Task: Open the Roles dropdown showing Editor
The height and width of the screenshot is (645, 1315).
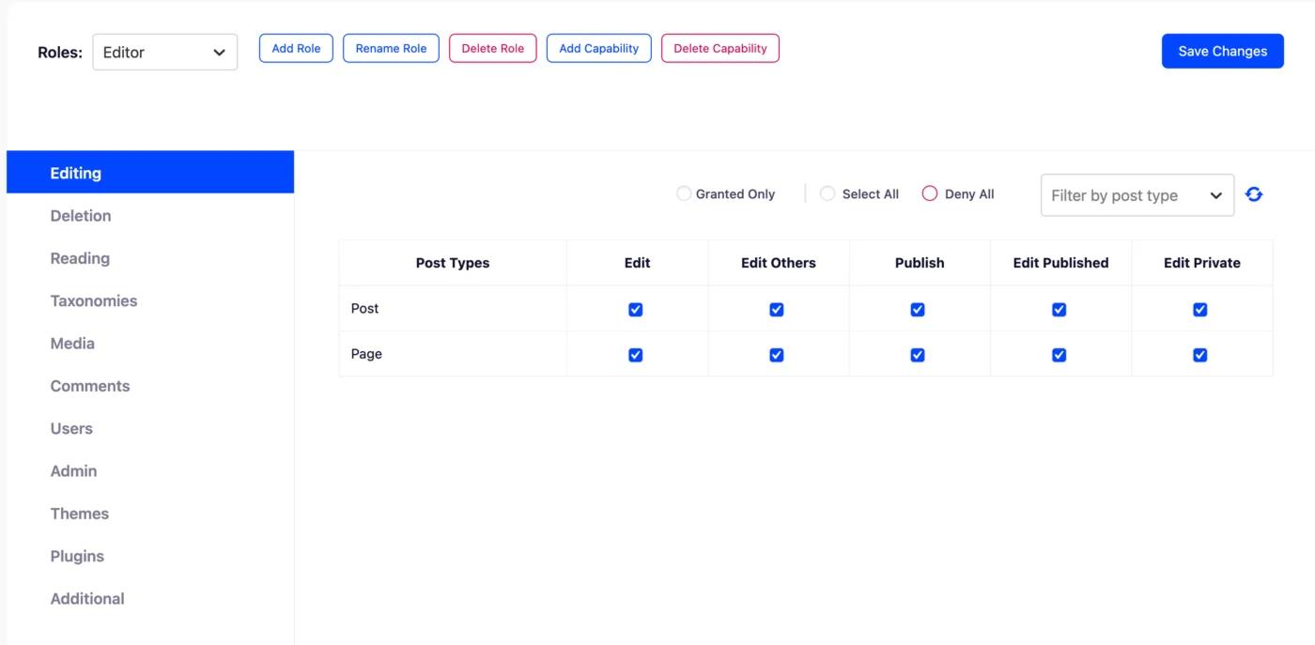Action: click(164, 53)
